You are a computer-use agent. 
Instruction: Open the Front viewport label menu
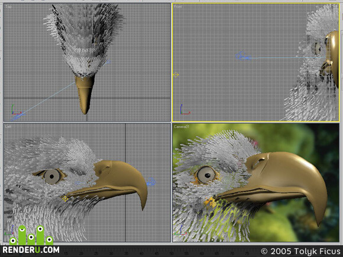click(177, 6)
